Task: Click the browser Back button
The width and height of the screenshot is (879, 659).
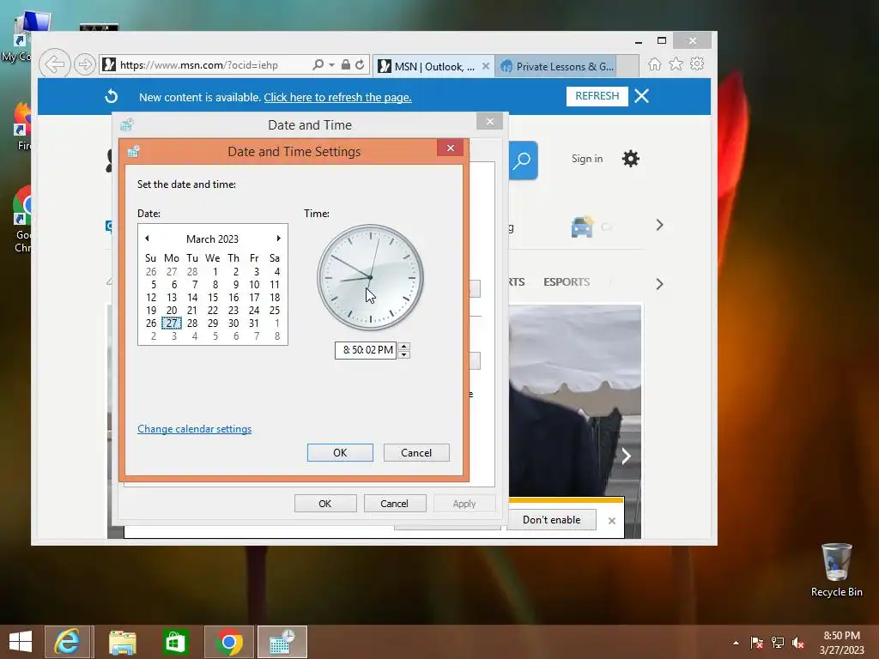Action: click(54, 64)
